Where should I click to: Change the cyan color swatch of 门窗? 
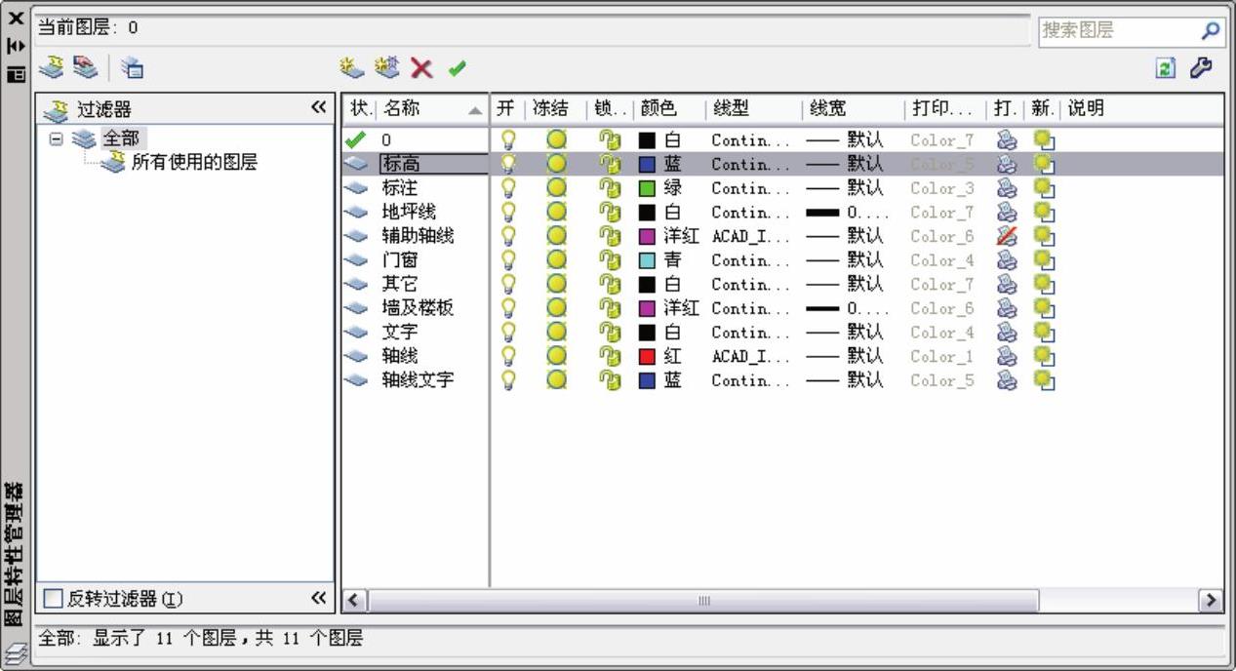click(647, 260)
